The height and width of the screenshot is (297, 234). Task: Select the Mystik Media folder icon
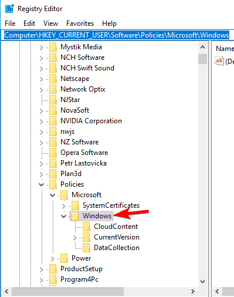click(53, 47)
